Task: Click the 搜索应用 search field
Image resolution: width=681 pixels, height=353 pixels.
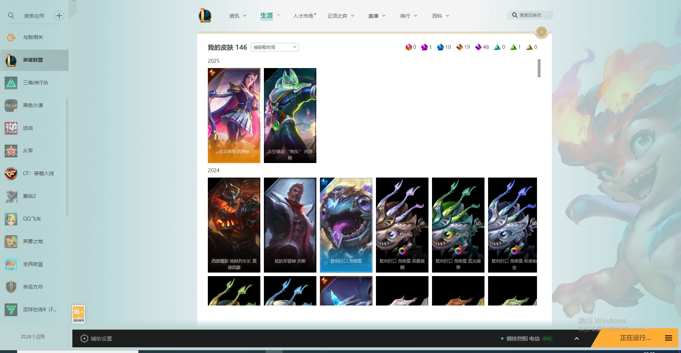Action: point(34,16)
